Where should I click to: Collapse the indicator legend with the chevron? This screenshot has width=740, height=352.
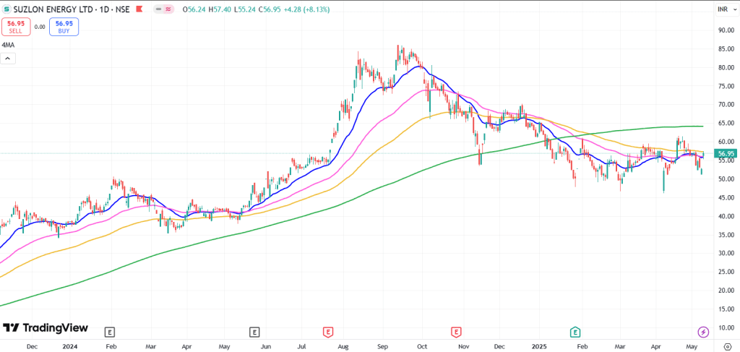point(8,59)
